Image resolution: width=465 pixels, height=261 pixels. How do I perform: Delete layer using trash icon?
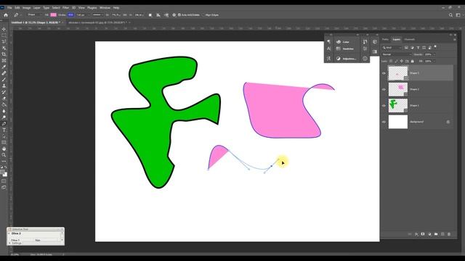[449, 234]
